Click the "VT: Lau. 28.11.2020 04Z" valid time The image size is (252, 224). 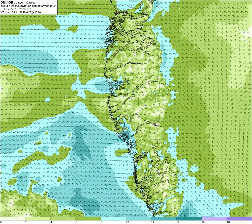click(16, 12)
